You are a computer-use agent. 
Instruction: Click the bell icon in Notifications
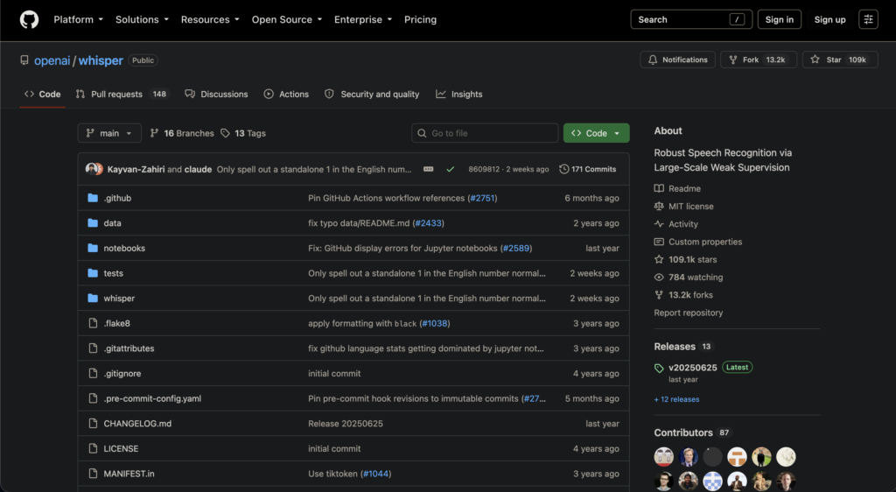653,60
